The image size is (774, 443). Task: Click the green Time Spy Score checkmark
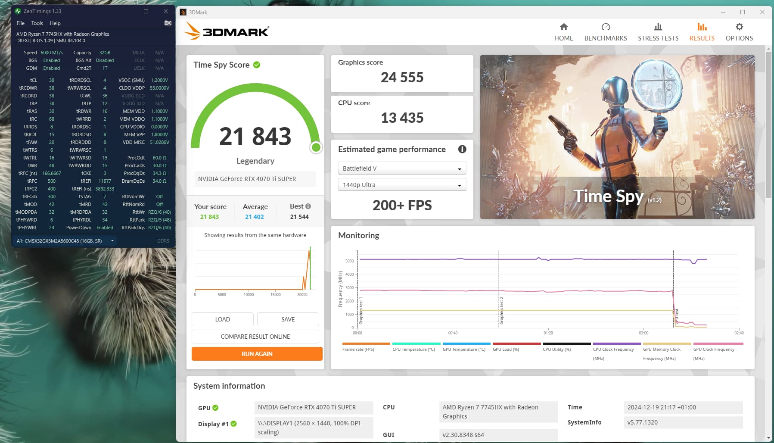pyautogui.click(x=257, y=65)
